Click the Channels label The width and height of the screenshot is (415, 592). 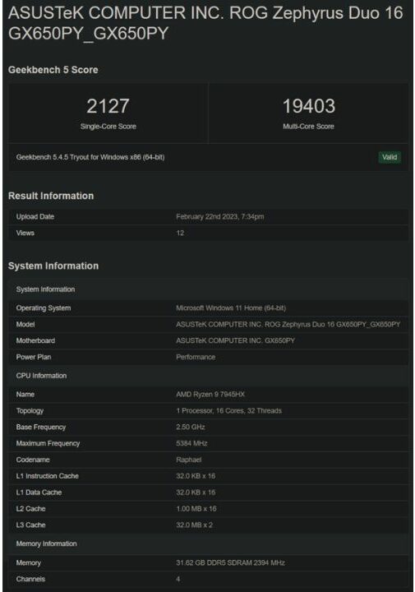(x=30, y=579)
